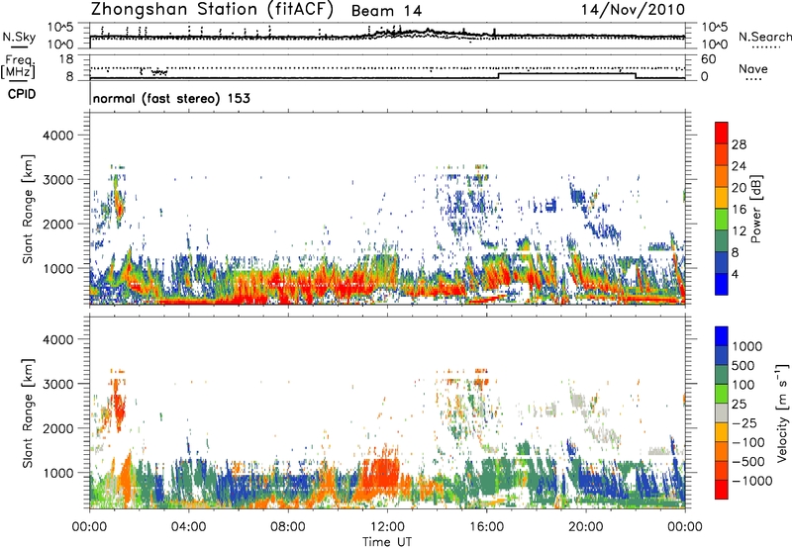
Task: Click the '4000' tick of power panel
Action: click(57, 136)
